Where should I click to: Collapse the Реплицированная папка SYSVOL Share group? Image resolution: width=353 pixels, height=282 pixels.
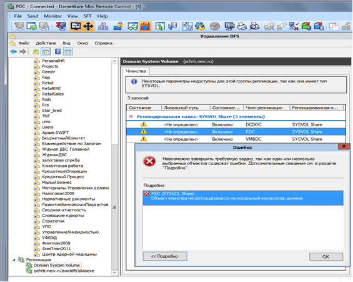point(131,116)
